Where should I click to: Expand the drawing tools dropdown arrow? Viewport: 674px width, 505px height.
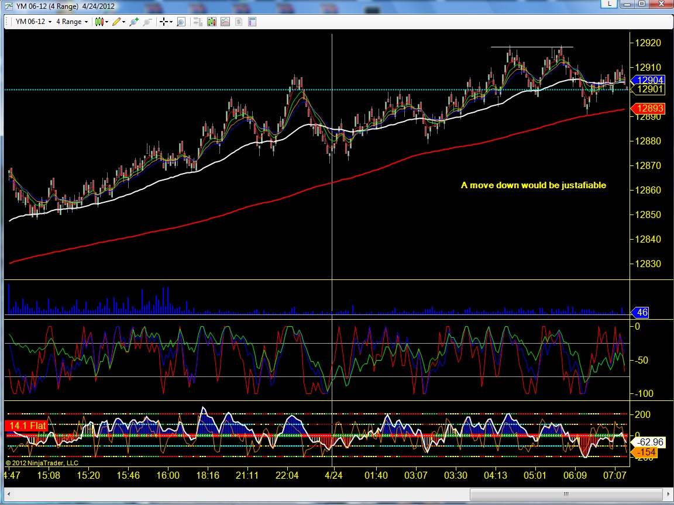tap(124, 22)
